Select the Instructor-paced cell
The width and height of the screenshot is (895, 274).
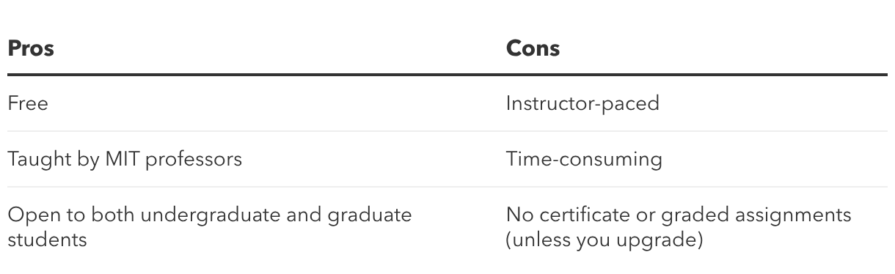click(582, 103)
